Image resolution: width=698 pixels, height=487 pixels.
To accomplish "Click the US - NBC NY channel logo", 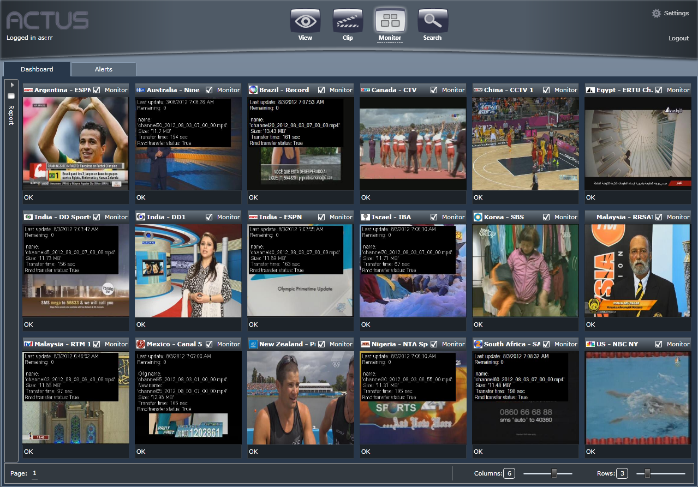I will [590, 344].
